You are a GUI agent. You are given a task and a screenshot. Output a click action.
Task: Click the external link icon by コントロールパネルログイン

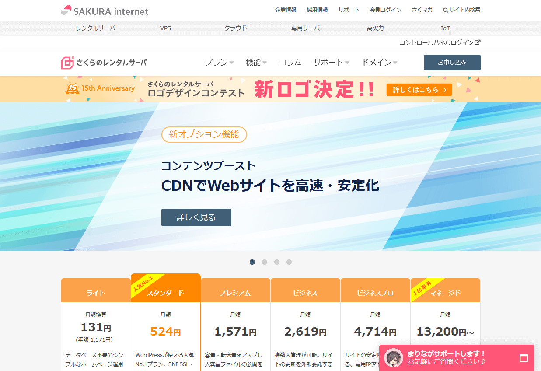point(478,42)
